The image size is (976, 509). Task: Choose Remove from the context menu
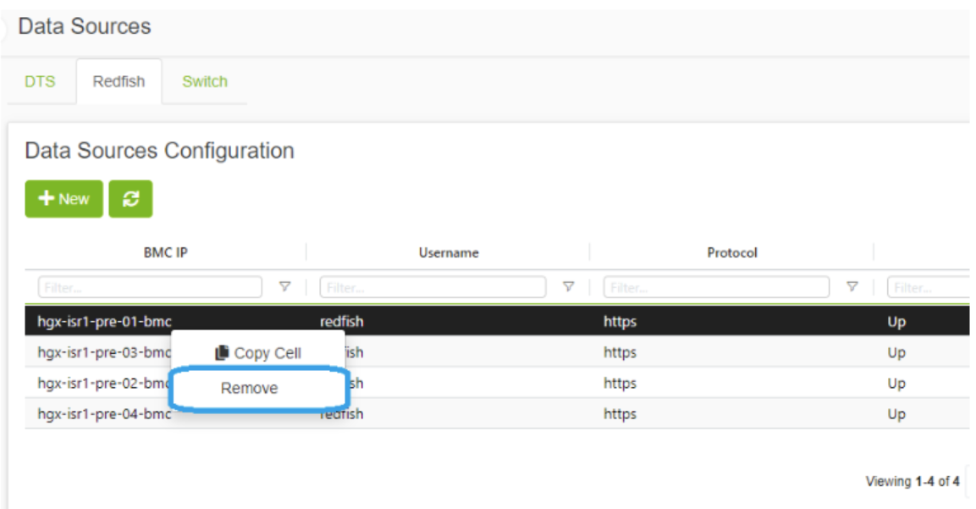point(249,389)
